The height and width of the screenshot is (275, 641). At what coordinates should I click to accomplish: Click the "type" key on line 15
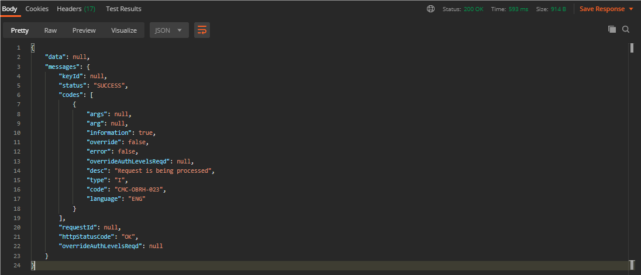point(98,180)
